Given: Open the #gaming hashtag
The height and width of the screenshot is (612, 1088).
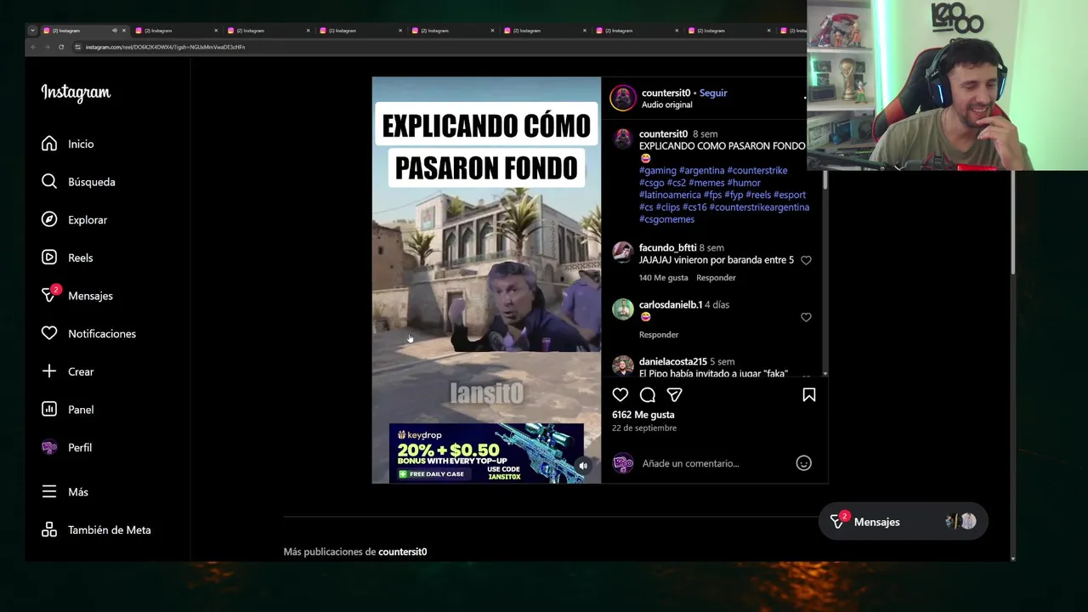Looking at the screenshot, I should 658,170.
